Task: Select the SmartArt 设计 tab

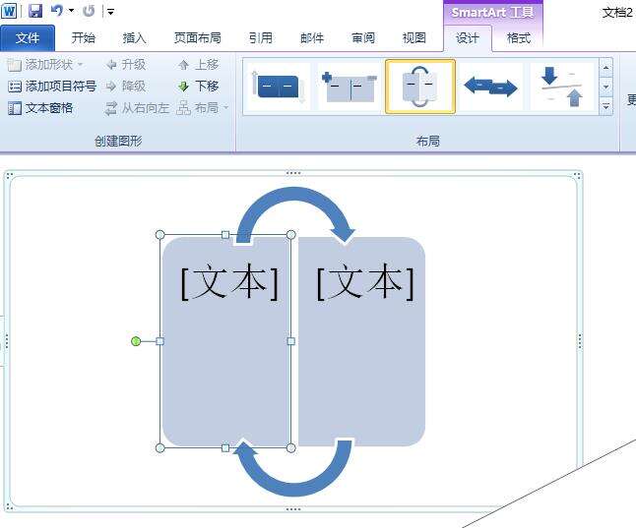Action: tap(468, 38)
